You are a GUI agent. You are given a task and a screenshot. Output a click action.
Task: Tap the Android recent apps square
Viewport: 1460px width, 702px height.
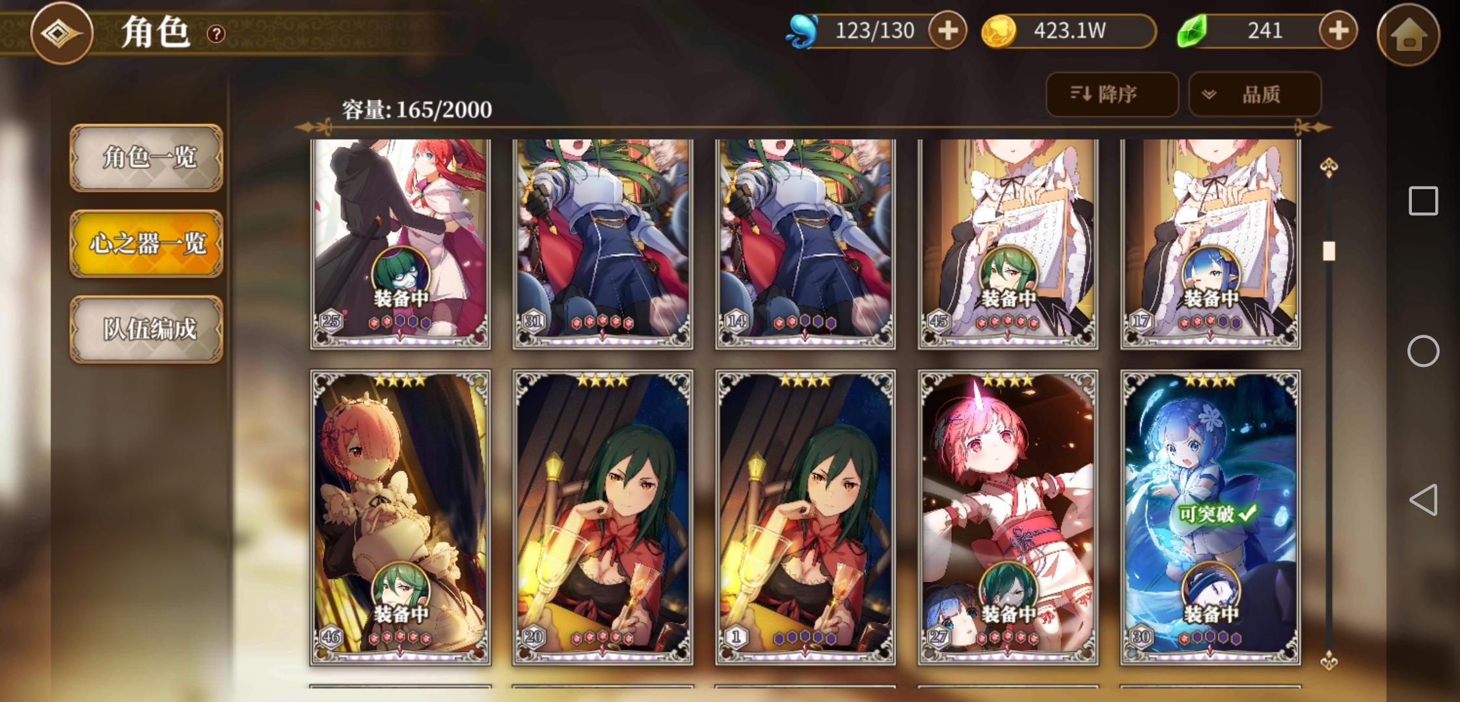1423,201
